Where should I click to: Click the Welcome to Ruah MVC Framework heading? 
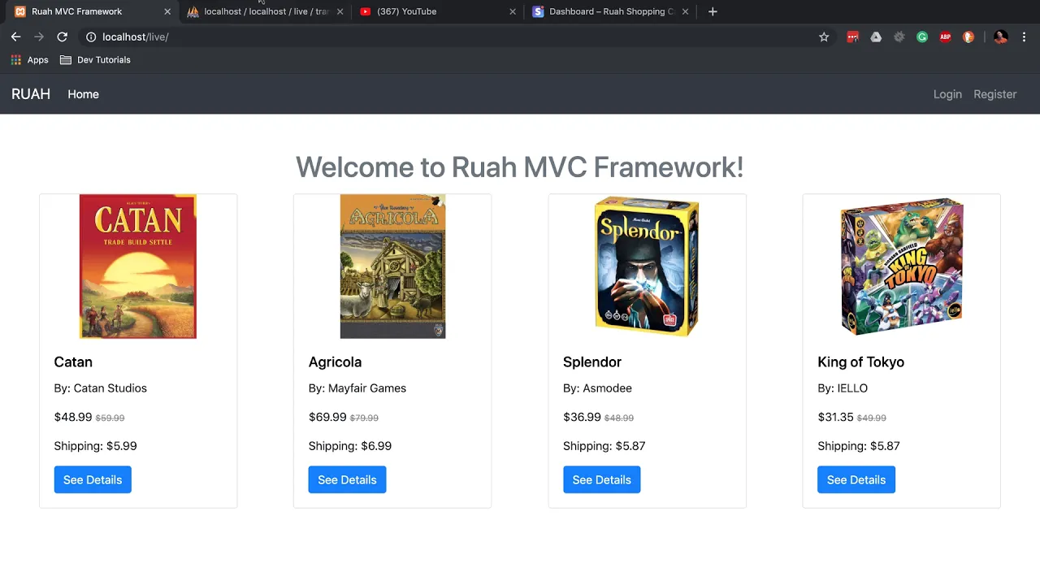520,167
